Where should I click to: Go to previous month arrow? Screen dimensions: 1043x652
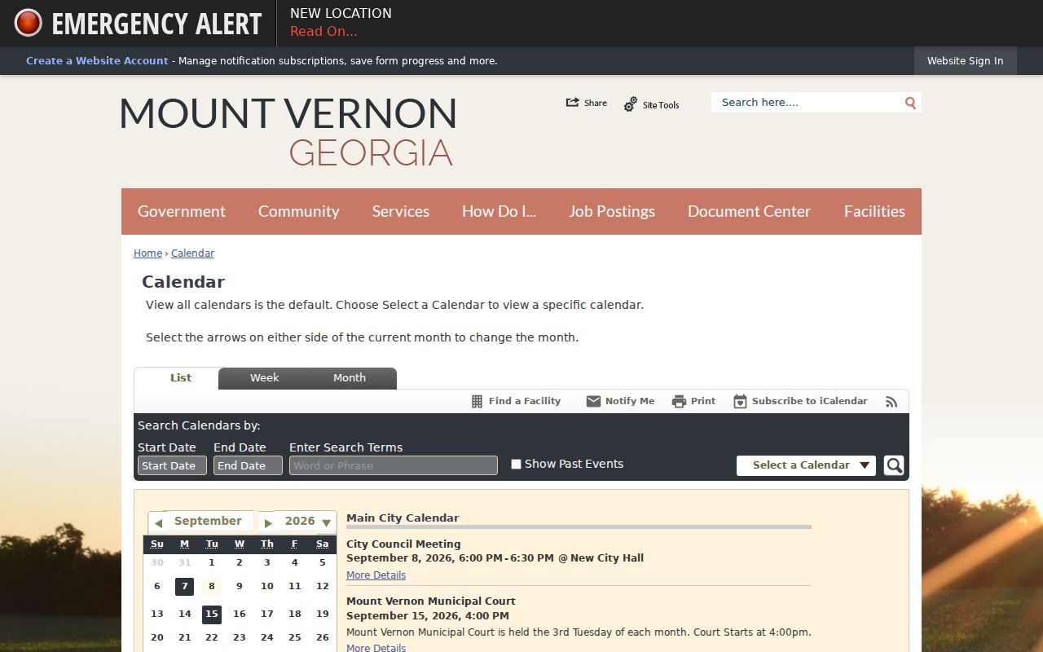(x=158, y=522)
